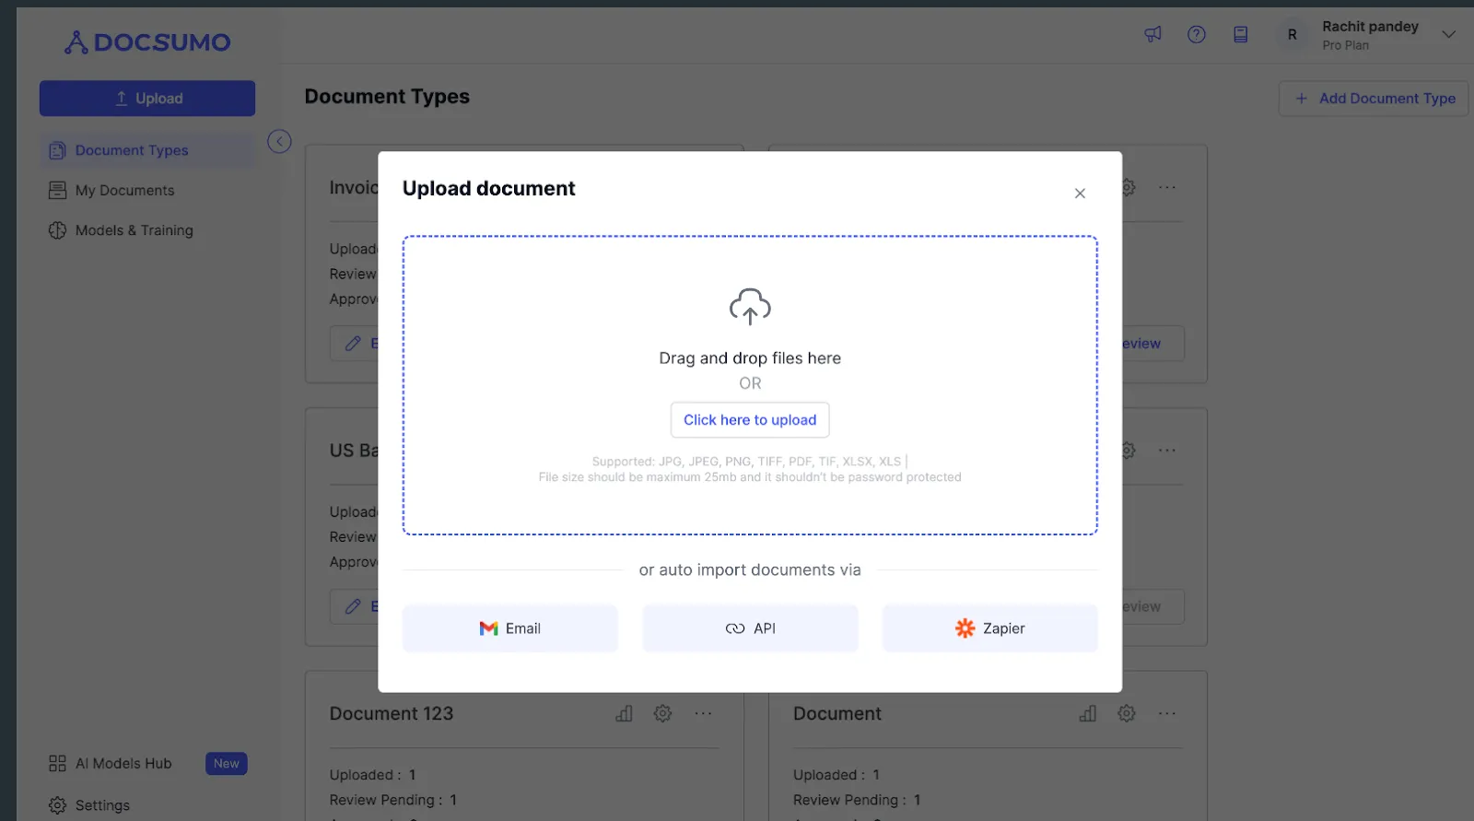1474x821 pixels.
Task: Click the Gmail icon on Email button
Action: 488,628
